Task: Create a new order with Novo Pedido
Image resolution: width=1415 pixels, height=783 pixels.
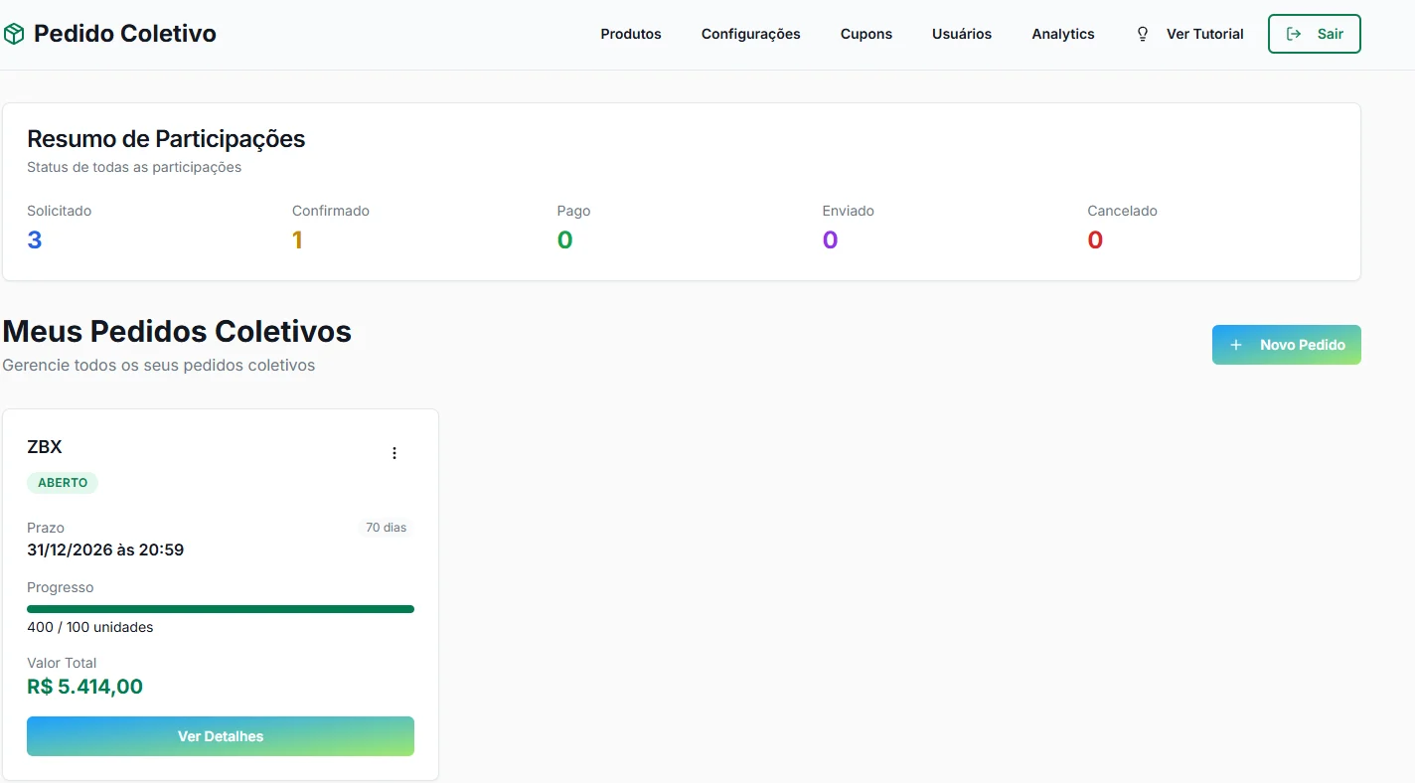Action: 1287,345
